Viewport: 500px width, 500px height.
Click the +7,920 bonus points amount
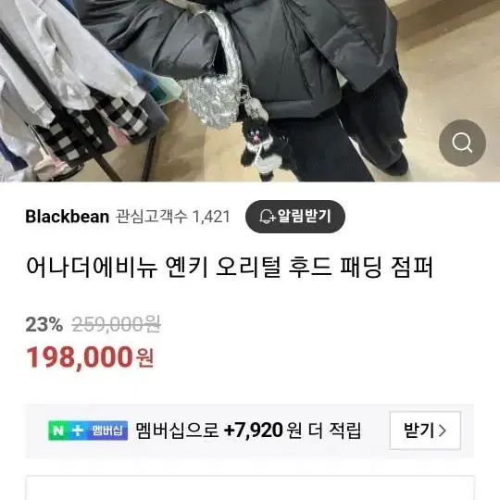[x=253, y=431]
